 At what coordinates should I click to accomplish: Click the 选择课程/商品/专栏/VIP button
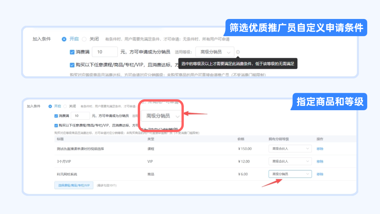pyautogui.click(x=74, y=185)
